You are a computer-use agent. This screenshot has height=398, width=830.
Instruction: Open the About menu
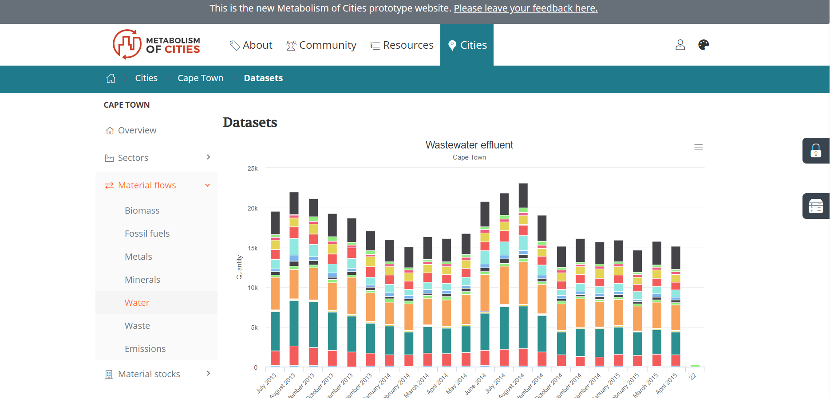(251, 45)
